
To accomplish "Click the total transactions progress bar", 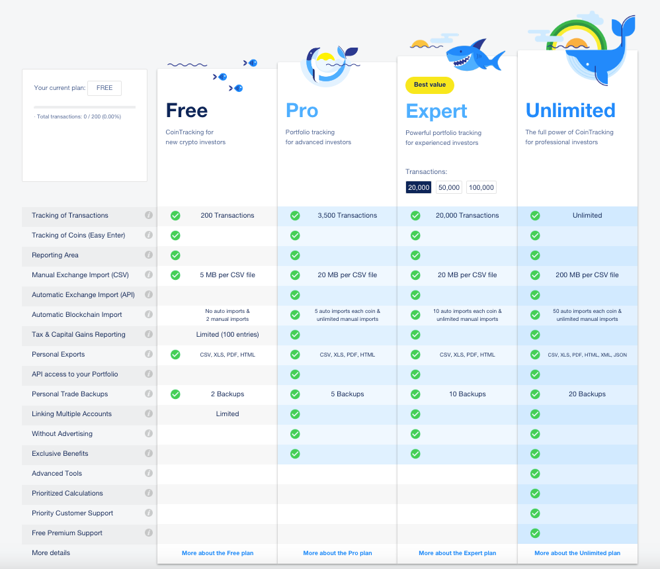I will click(x=85, y=107).
